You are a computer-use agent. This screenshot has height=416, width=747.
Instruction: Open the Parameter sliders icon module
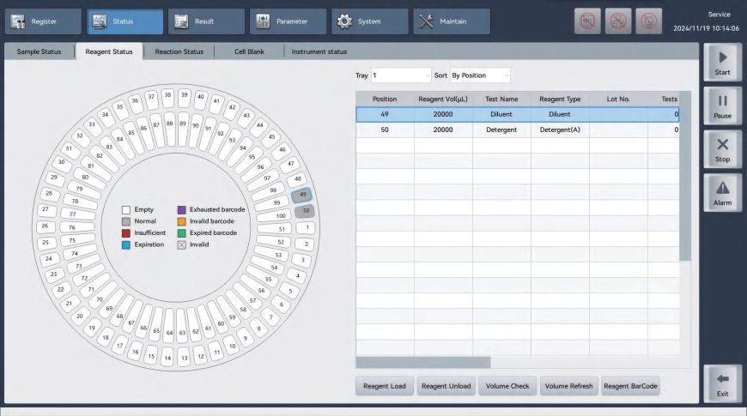(288, 21)
